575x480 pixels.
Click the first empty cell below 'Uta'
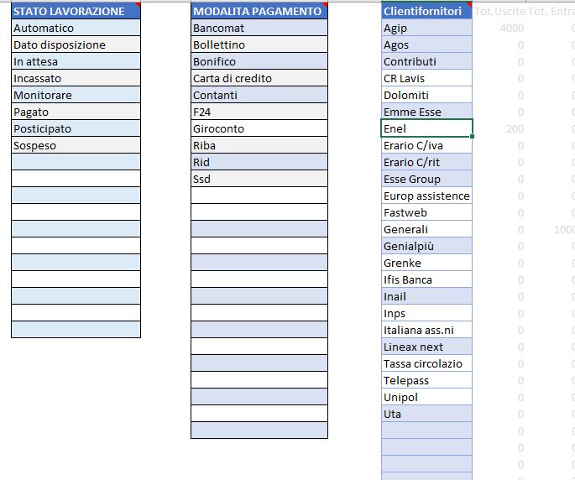coord(427,431)
